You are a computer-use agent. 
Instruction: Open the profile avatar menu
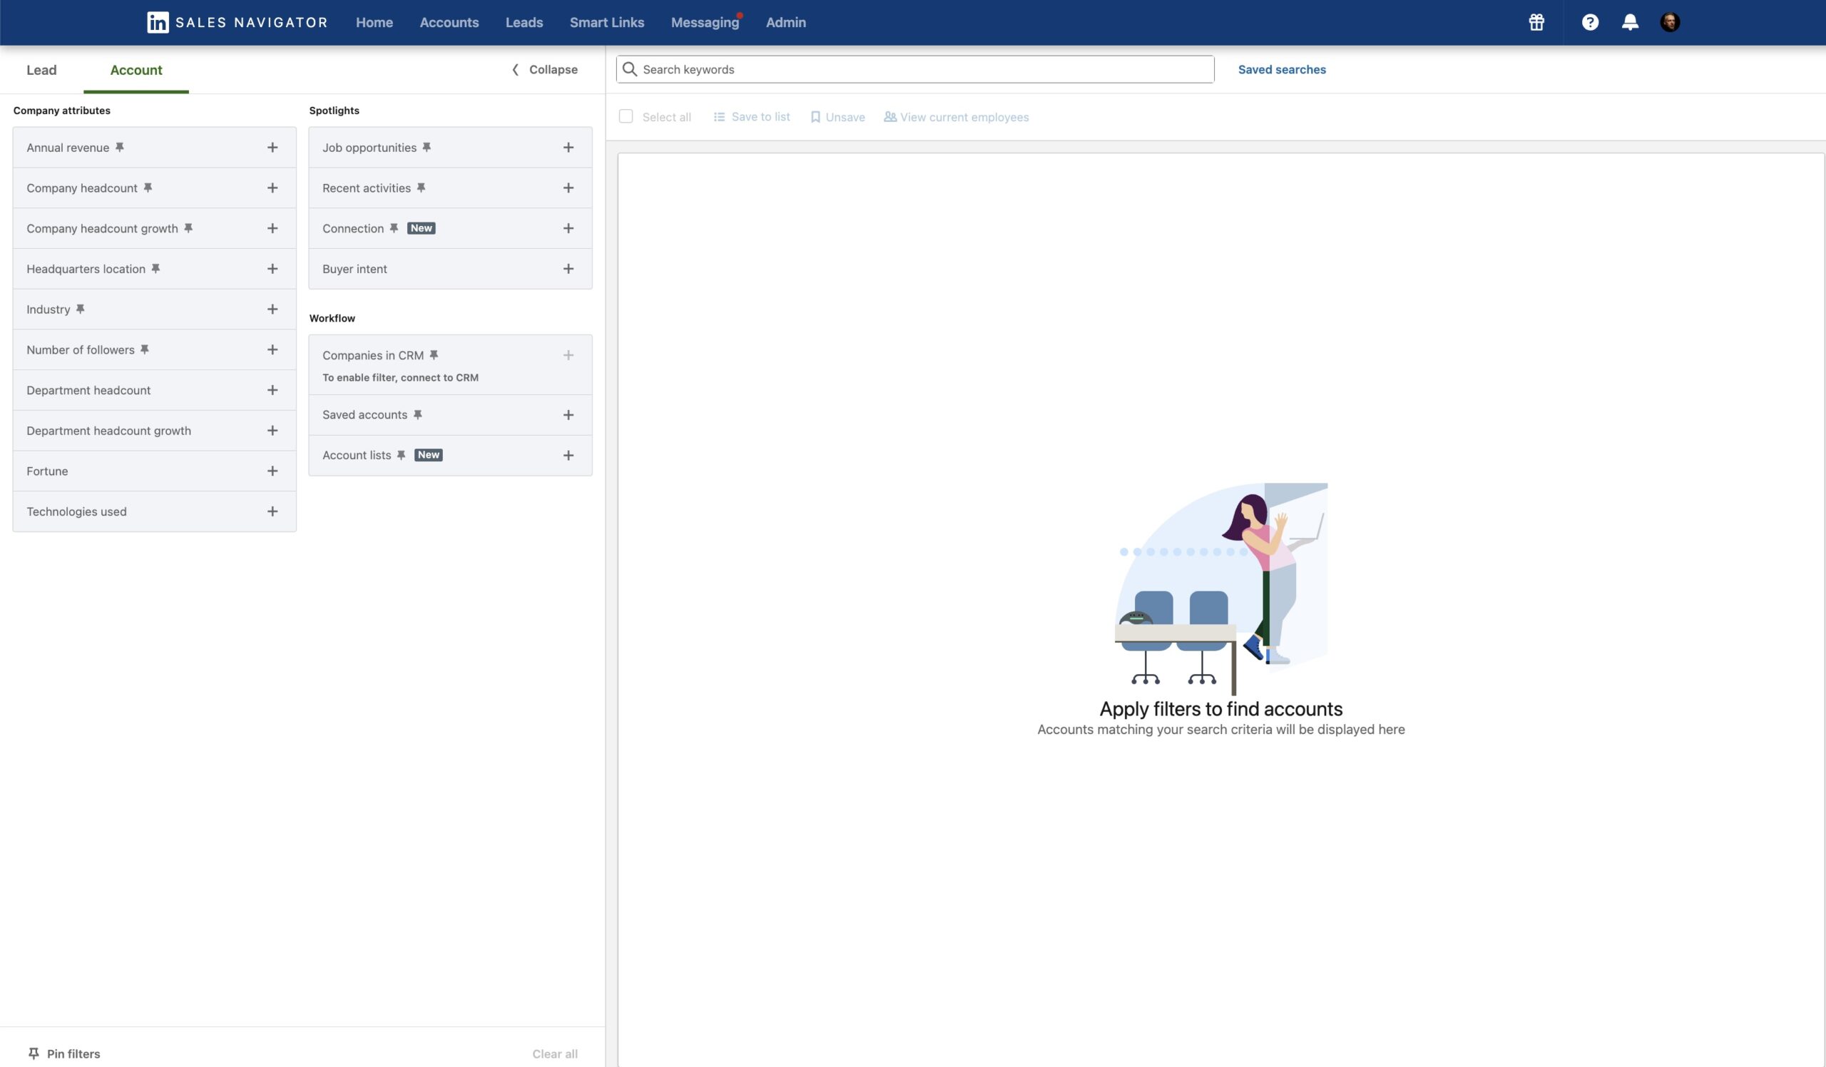click(x=1670, y=22)
